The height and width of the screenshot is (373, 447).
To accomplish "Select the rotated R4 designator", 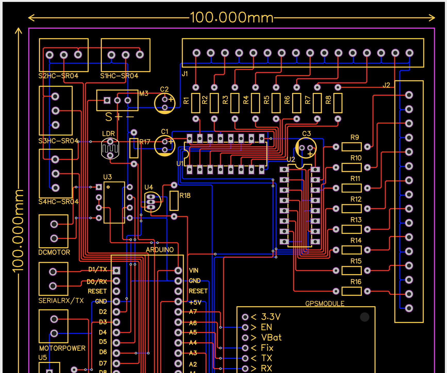I will click(x=246, y=100).
